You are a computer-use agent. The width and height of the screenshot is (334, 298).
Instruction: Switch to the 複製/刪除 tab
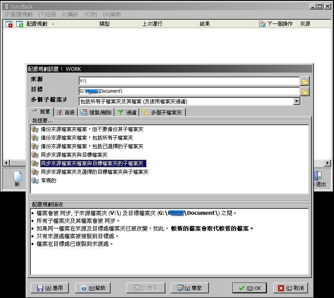(96, 112)
